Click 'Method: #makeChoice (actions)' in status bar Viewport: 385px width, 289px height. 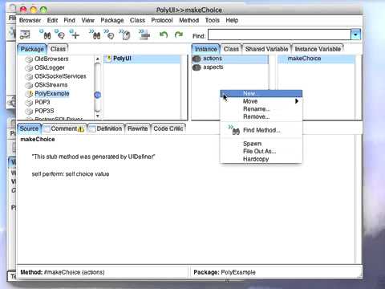(63, 272)
